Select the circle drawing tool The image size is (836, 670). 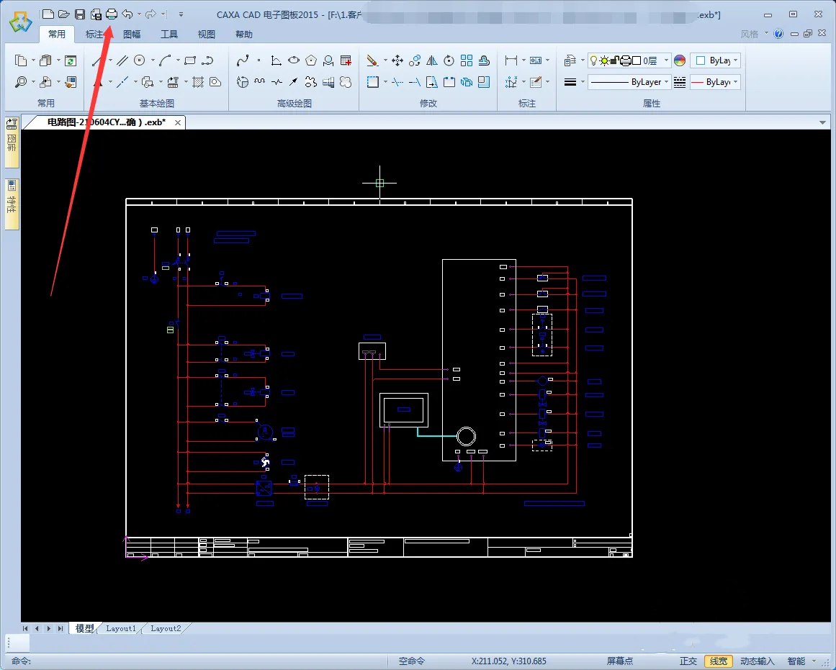[x=140, y=61]
